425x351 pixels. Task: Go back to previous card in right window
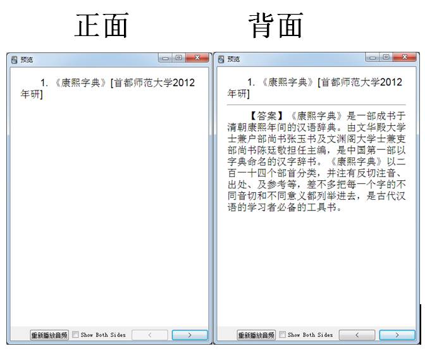(x=357, y=335)
